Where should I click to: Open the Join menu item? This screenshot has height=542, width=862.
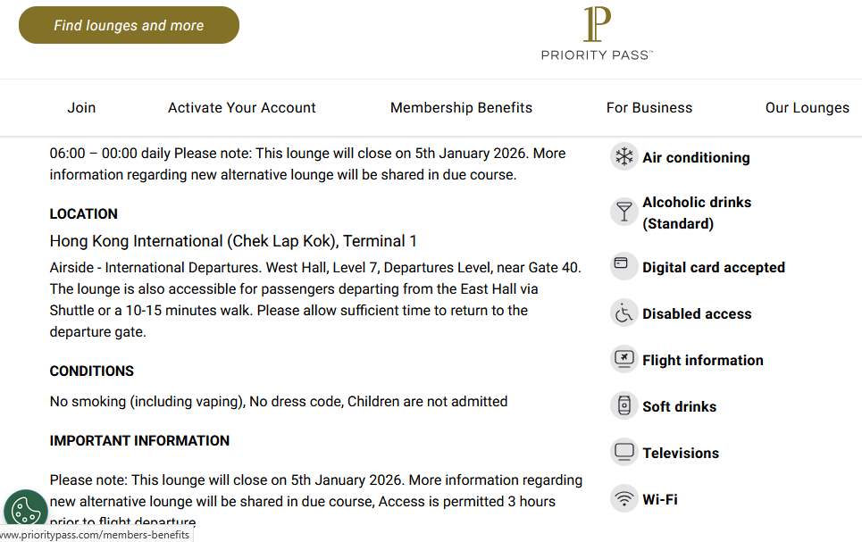(81, 107)
